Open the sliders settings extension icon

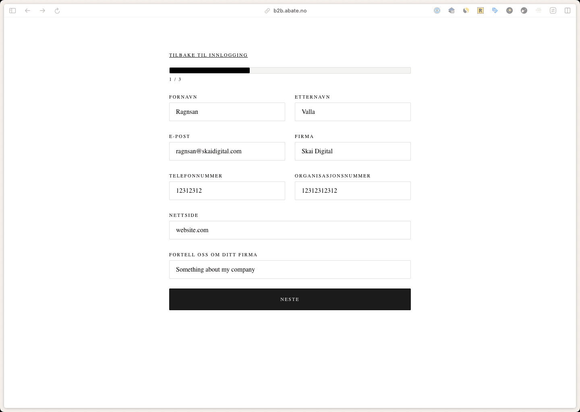553,11
